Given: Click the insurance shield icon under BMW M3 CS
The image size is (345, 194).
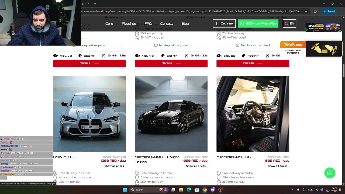Looking at the screenshot, I should coord(55,178).
